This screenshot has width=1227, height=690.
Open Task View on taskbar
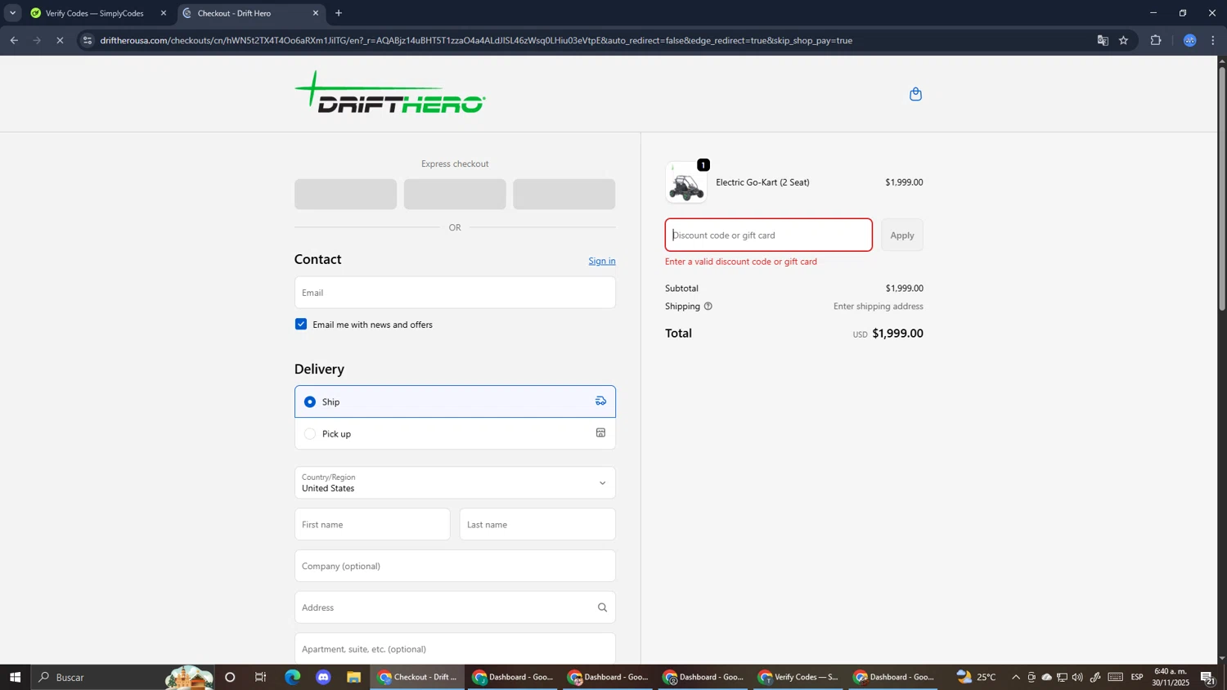click(261, 677)
